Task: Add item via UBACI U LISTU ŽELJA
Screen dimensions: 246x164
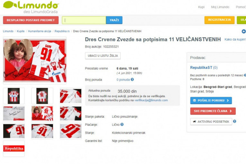Action: pyautogui.click(x=103, y=56)
